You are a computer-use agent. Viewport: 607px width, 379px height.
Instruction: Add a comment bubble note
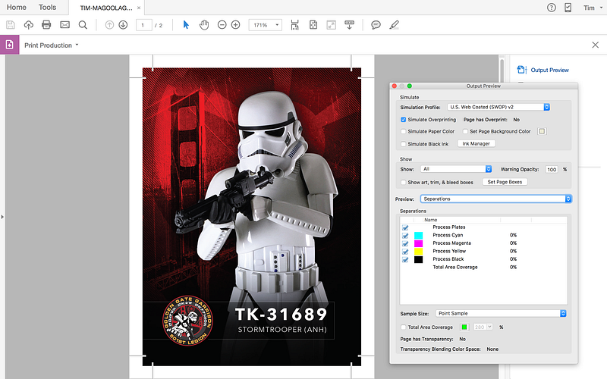376,25
